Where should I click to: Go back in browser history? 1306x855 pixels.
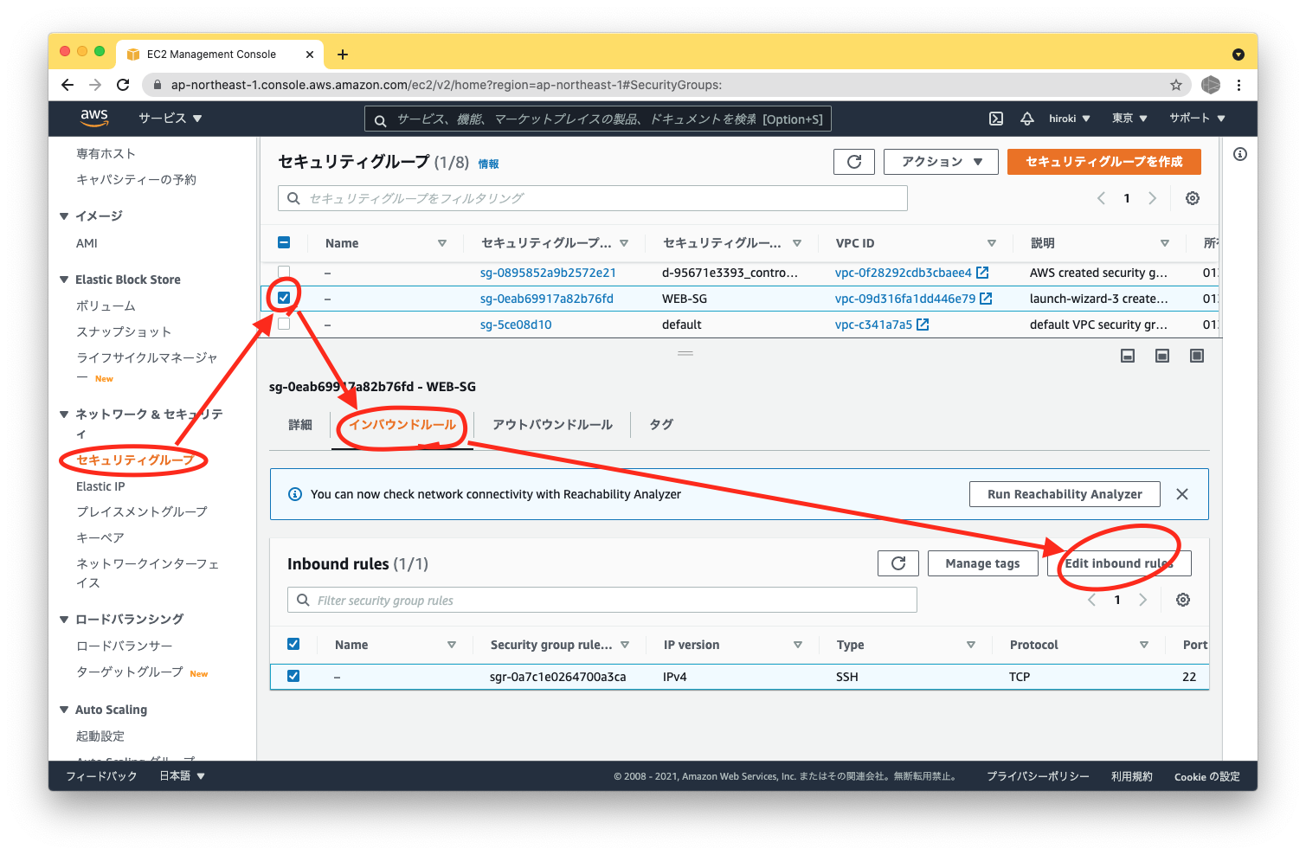[68, 85]
